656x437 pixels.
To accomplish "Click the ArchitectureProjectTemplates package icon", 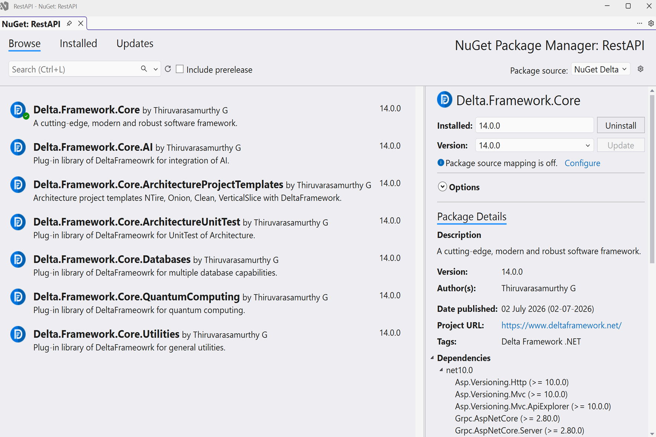I will pyautogui.click(x=18, y=184).
